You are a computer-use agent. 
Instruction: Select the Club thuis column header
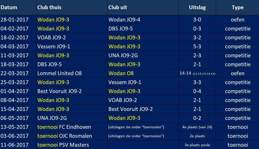49,7
